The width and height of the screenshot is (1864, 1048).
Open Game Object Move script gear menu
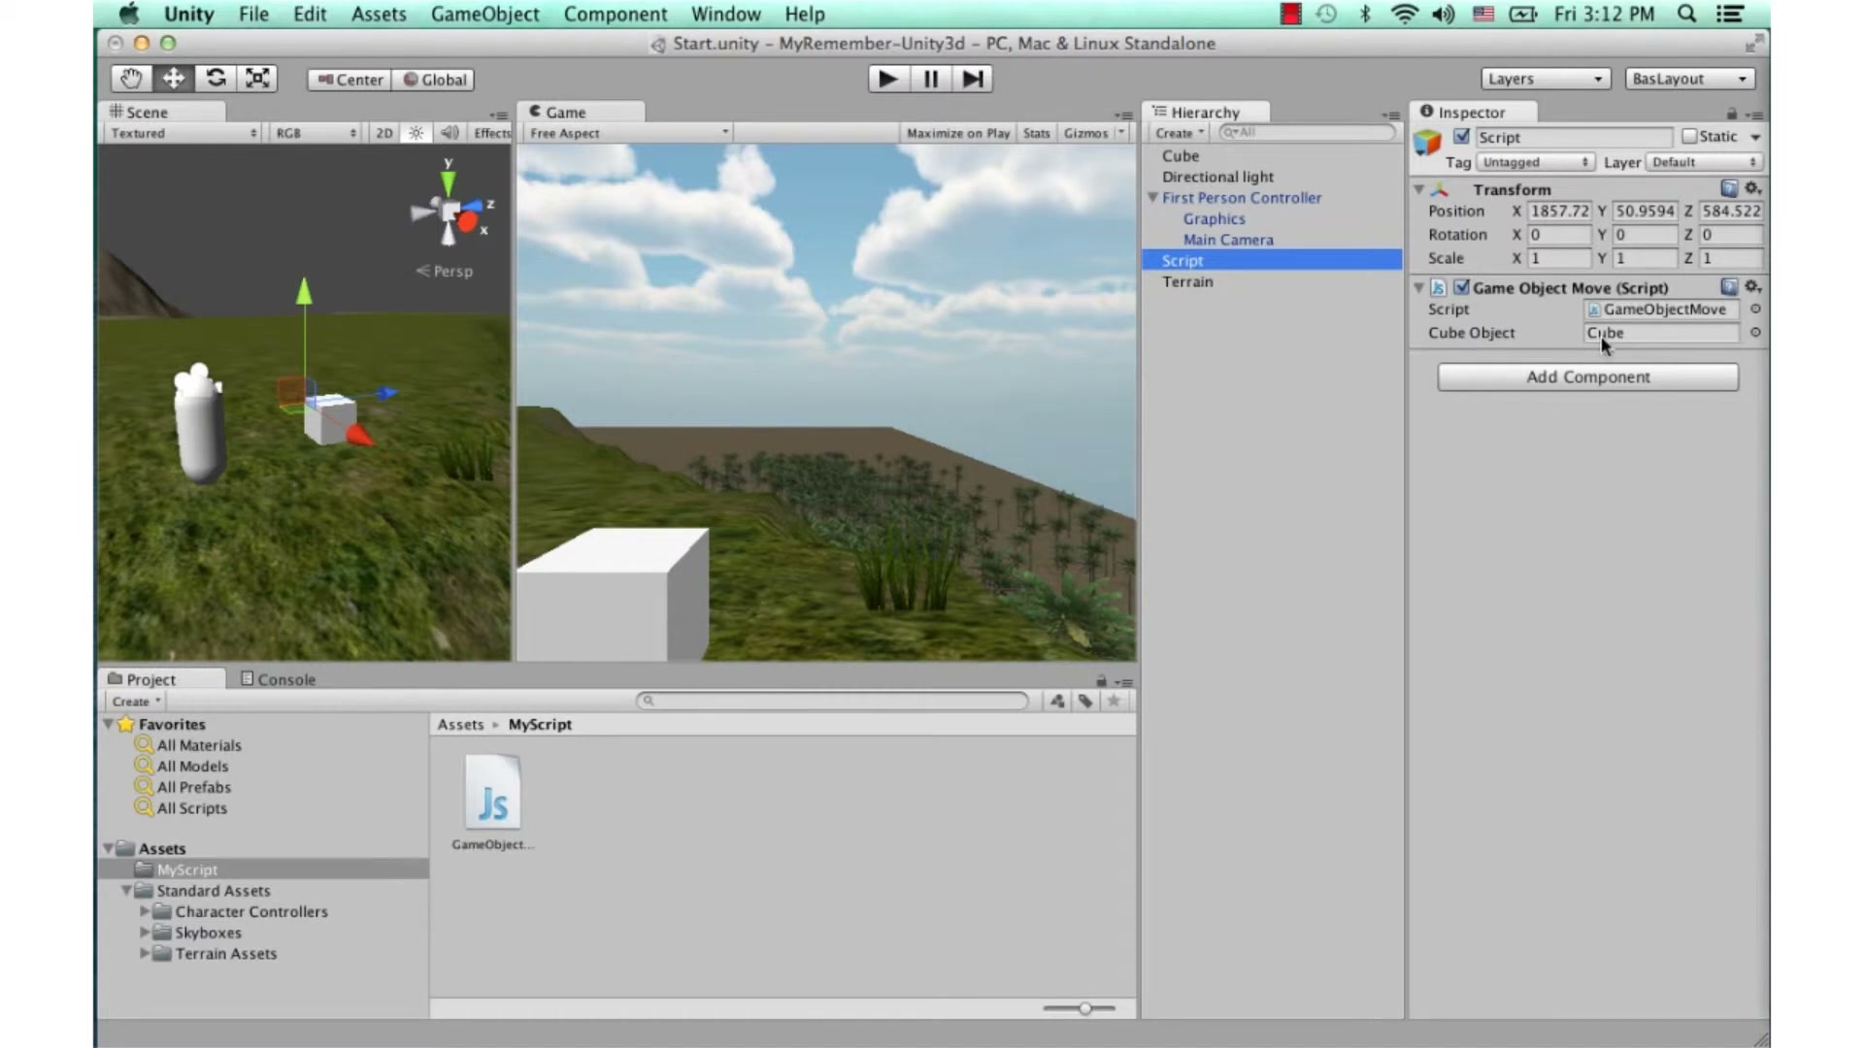pos(1752,287)
